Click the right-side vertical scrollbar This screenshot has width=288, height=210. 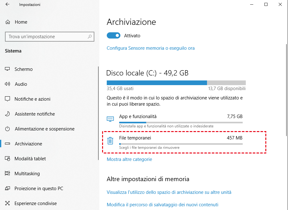coord(286,90)
